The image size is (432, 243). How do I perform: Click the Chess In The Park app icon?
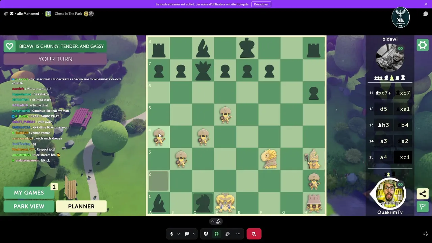(48, 14)
